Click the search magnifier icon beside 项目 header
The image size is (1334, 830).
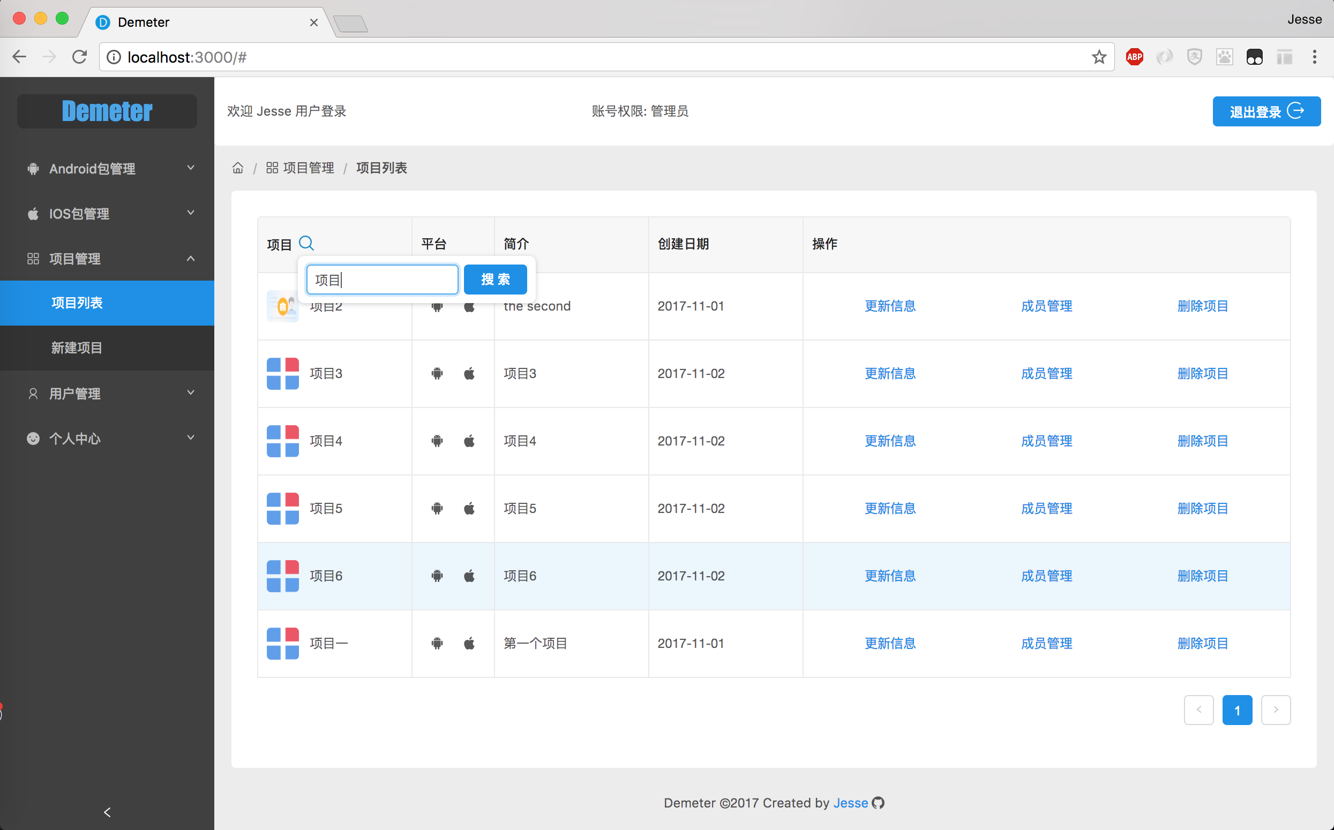306,243
